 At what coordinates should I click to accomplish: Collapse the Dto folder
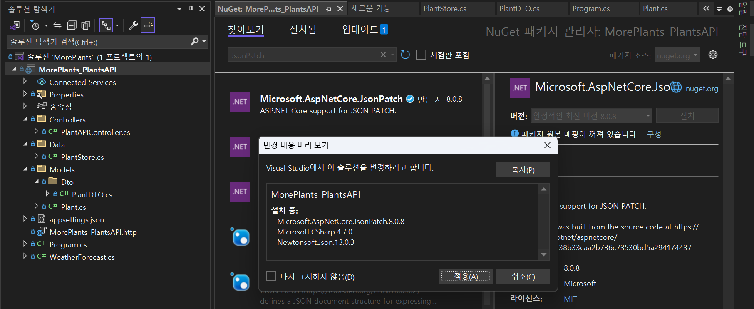click(37, 182)
